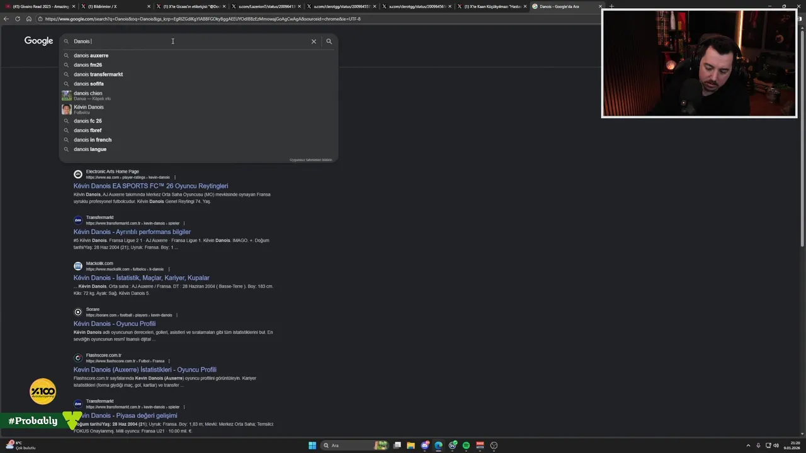Open the Google logo homepage link

click(x=38, y=41)
